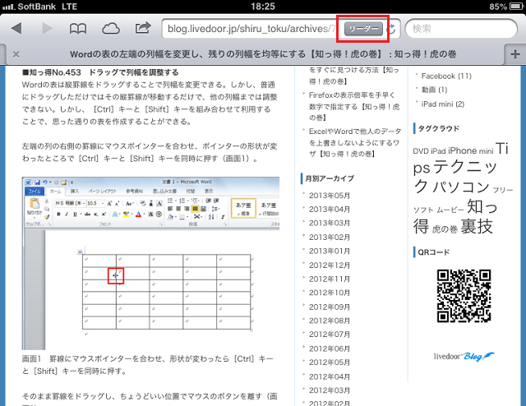Open the 2012年04月 archive

329,376
